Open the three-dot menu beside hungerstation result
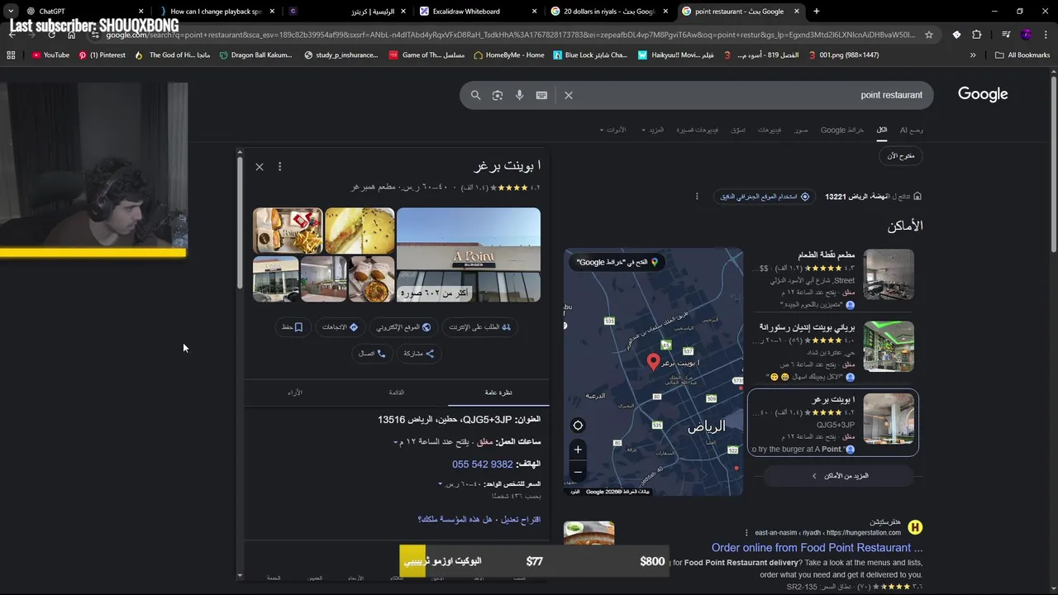Viewport: 1058px width, 595px height. (x=746, y=533)
